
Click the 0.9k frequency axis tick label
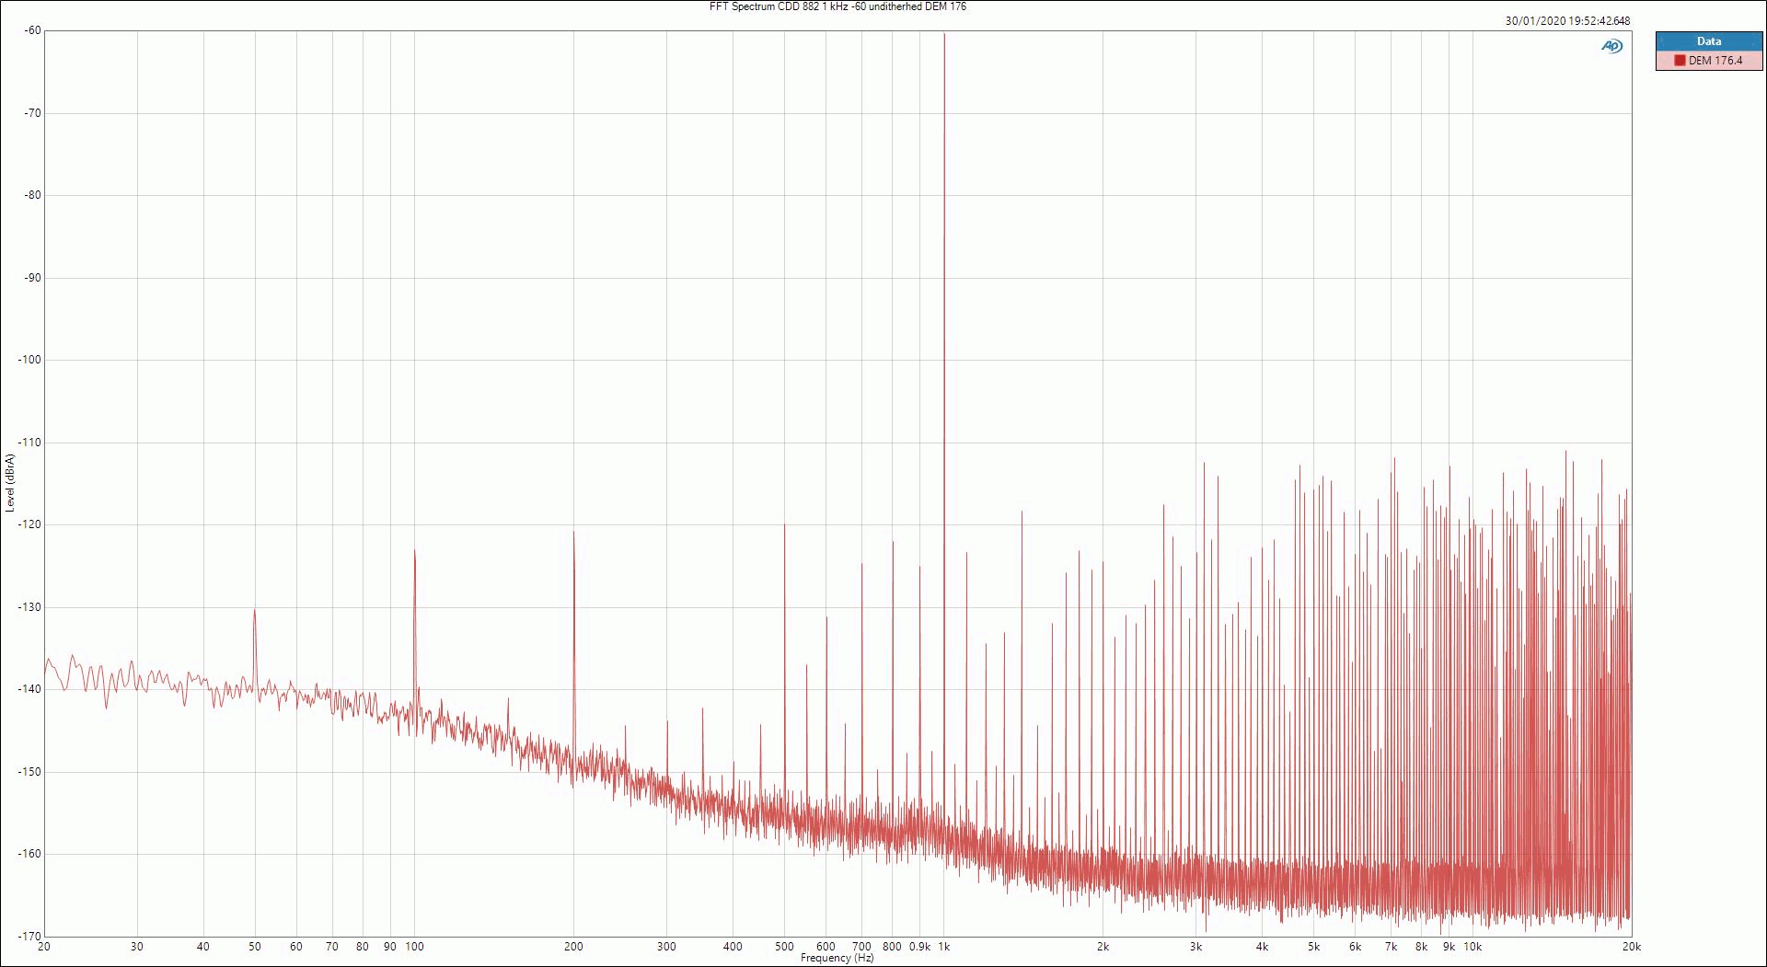pos(919,947)
